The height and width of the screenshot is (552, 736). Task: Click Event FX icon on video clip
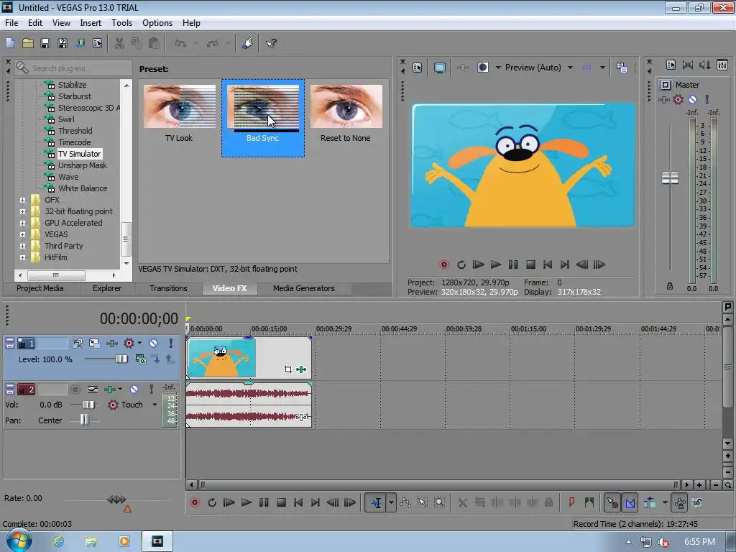[301, 369]
